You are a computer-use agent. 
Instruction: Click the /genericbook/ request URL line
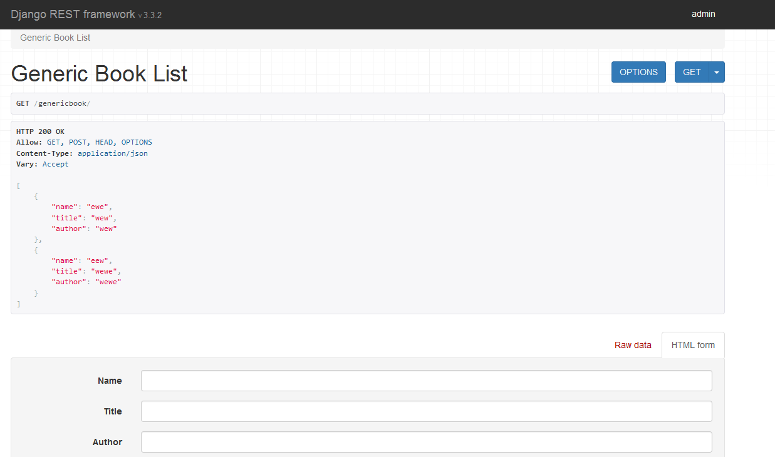point(62,103)
